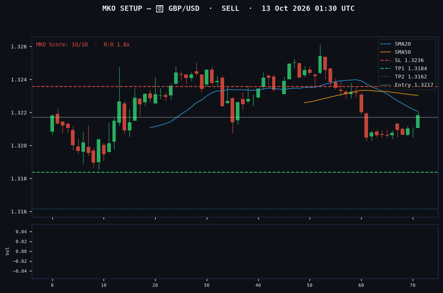Click the x-axis label 30
The width and height of the screenshot is (443, 293).
coord(207,285)
